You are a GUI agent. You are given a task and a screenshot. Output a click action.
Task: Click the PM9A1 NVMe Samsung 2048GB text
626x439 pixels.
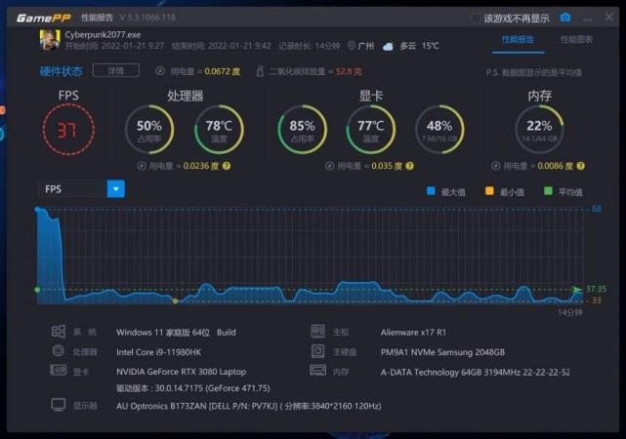[x=442, y=352]
